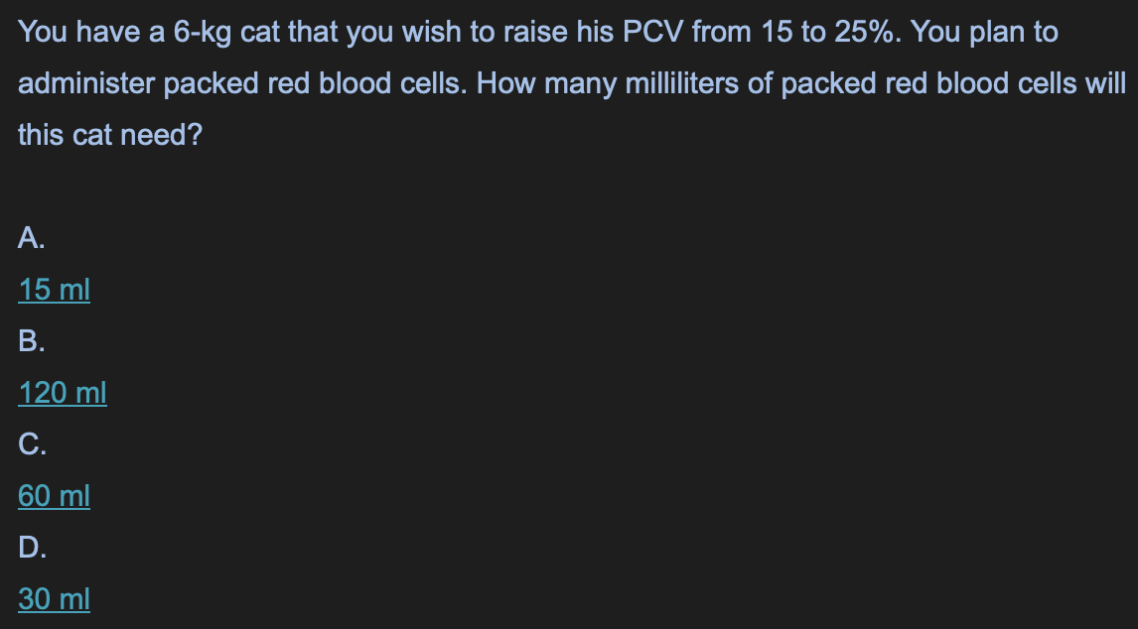Click the number 15 before "to 25%"
This screenshot has height=629, width=1138.
point(777,32)
